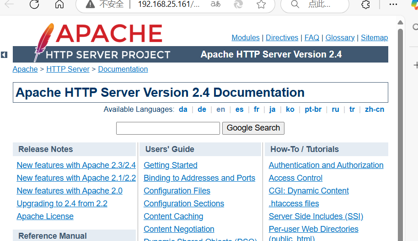Open Upgrading to 2.4 from 2.2
Screen dimensions: 418x241
pyautogui.click(x=62, y=204)
